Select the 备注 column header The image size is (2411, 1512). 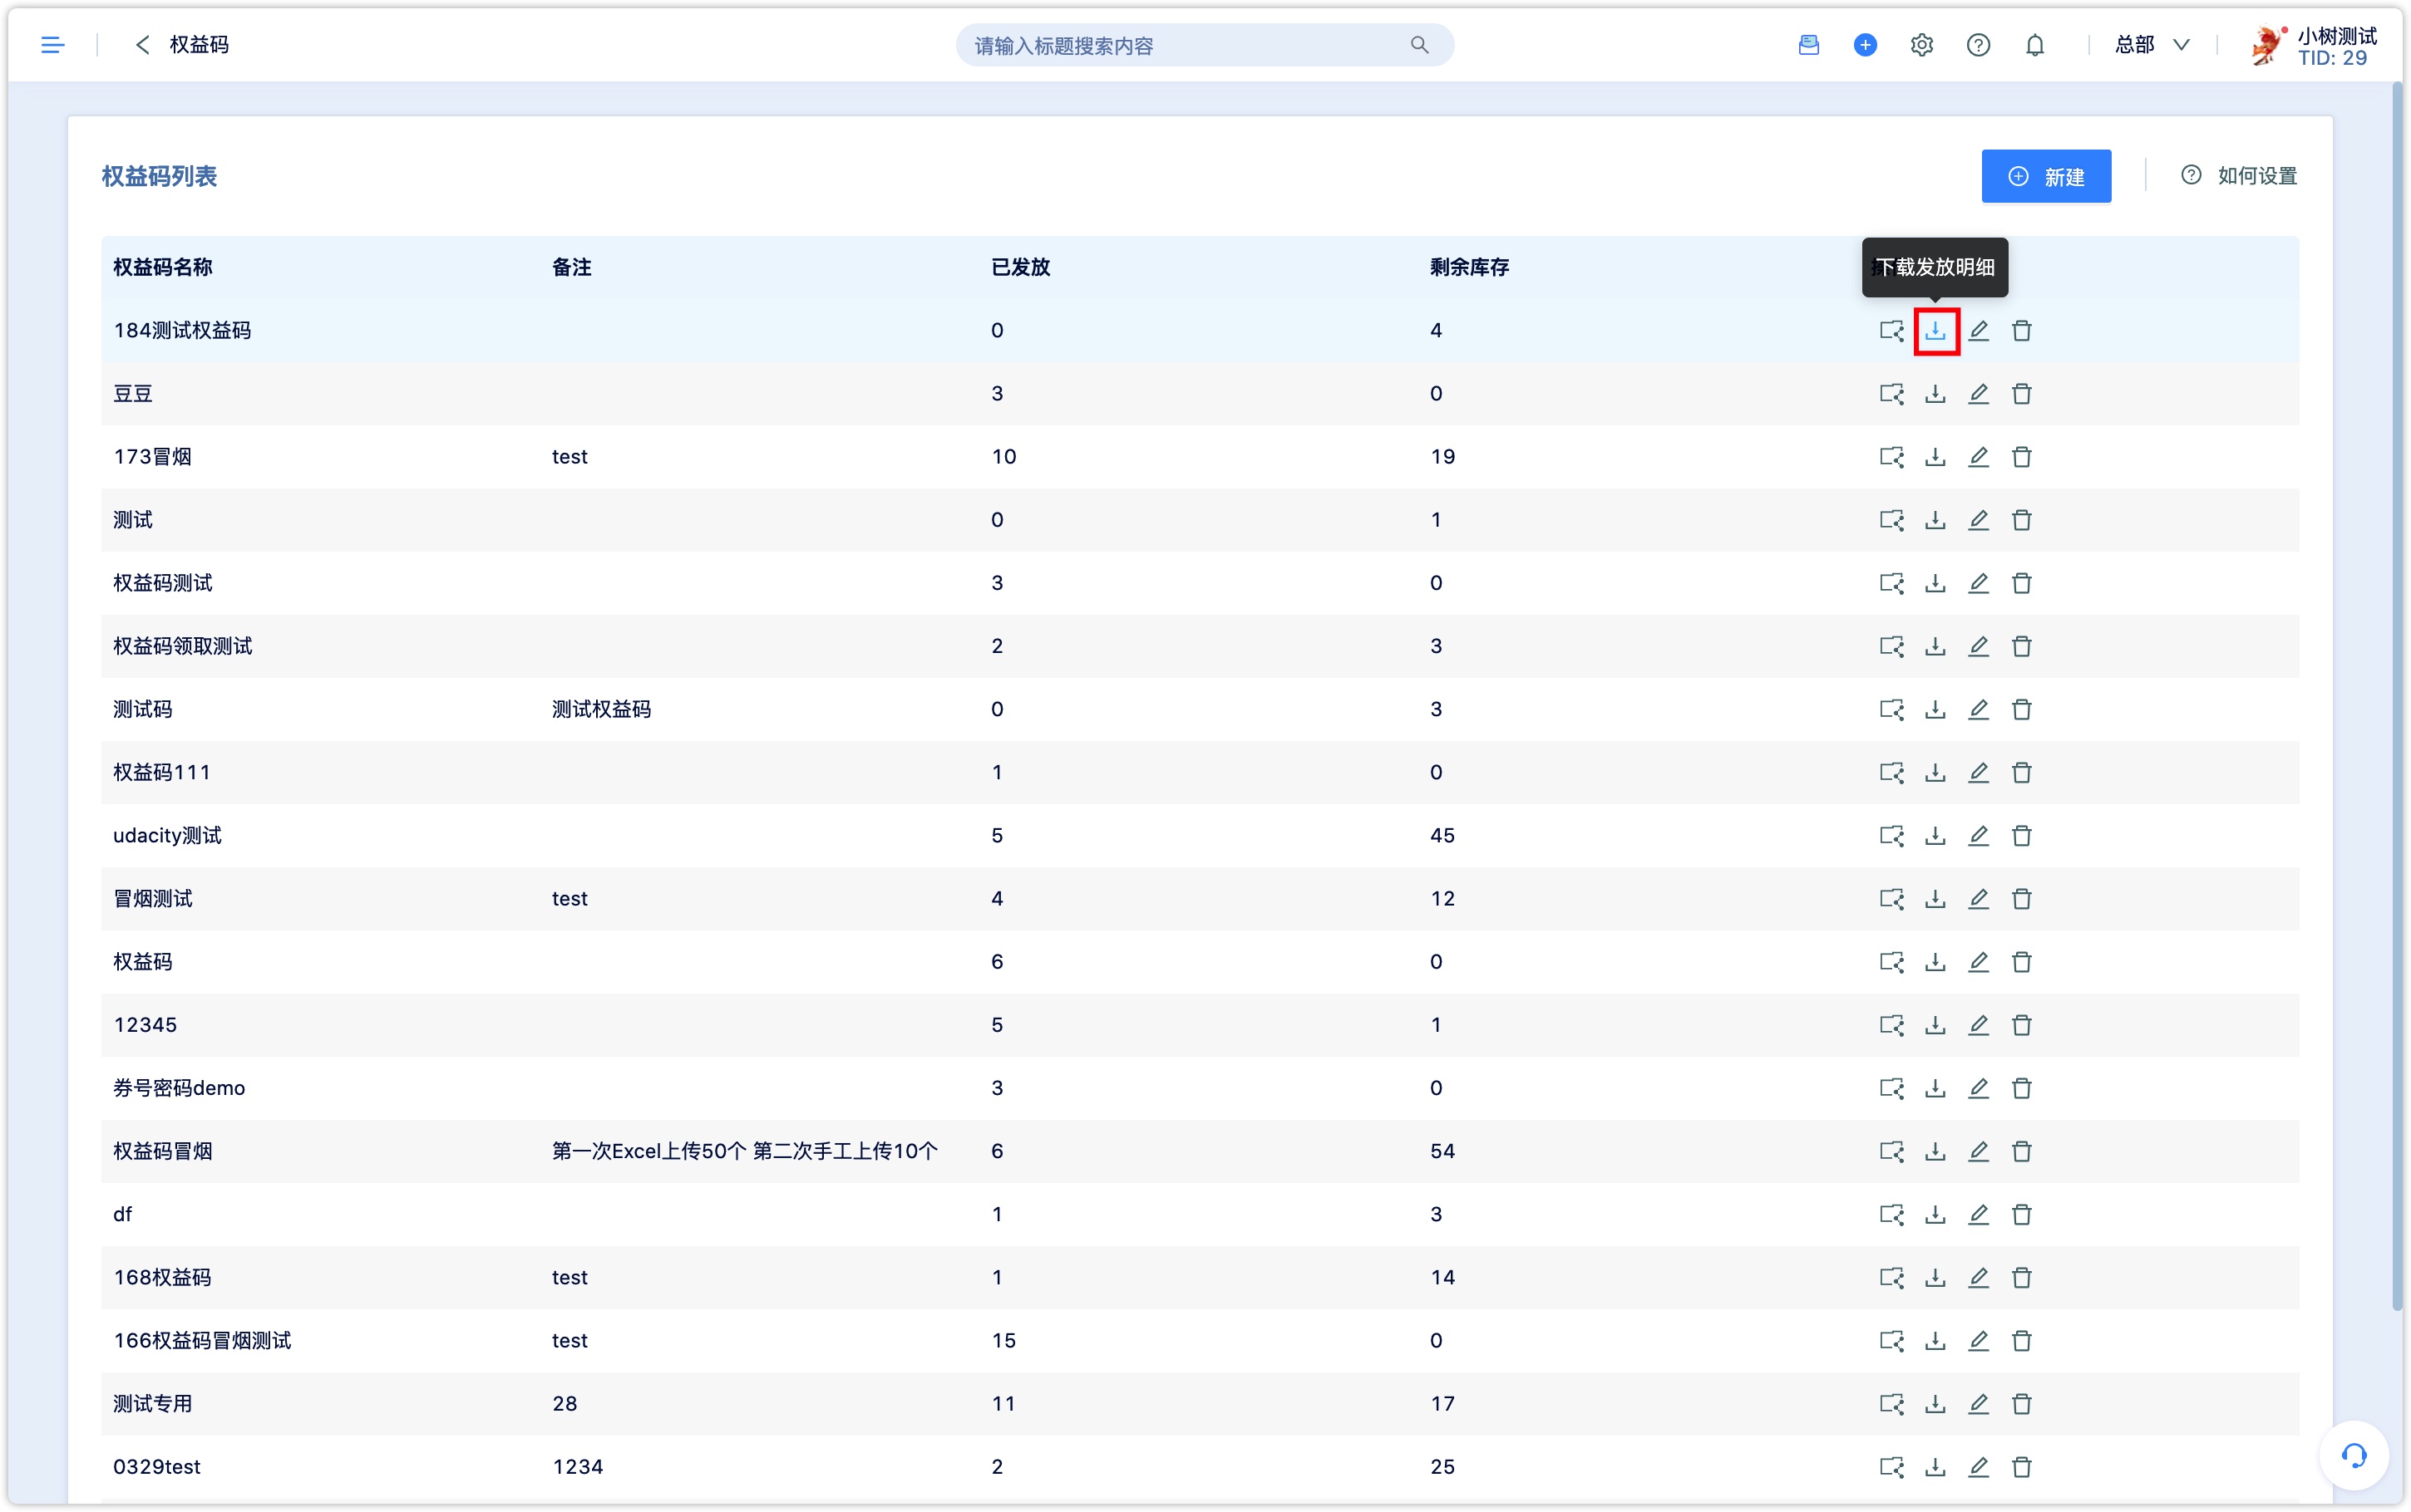click(x=571, y=267)
